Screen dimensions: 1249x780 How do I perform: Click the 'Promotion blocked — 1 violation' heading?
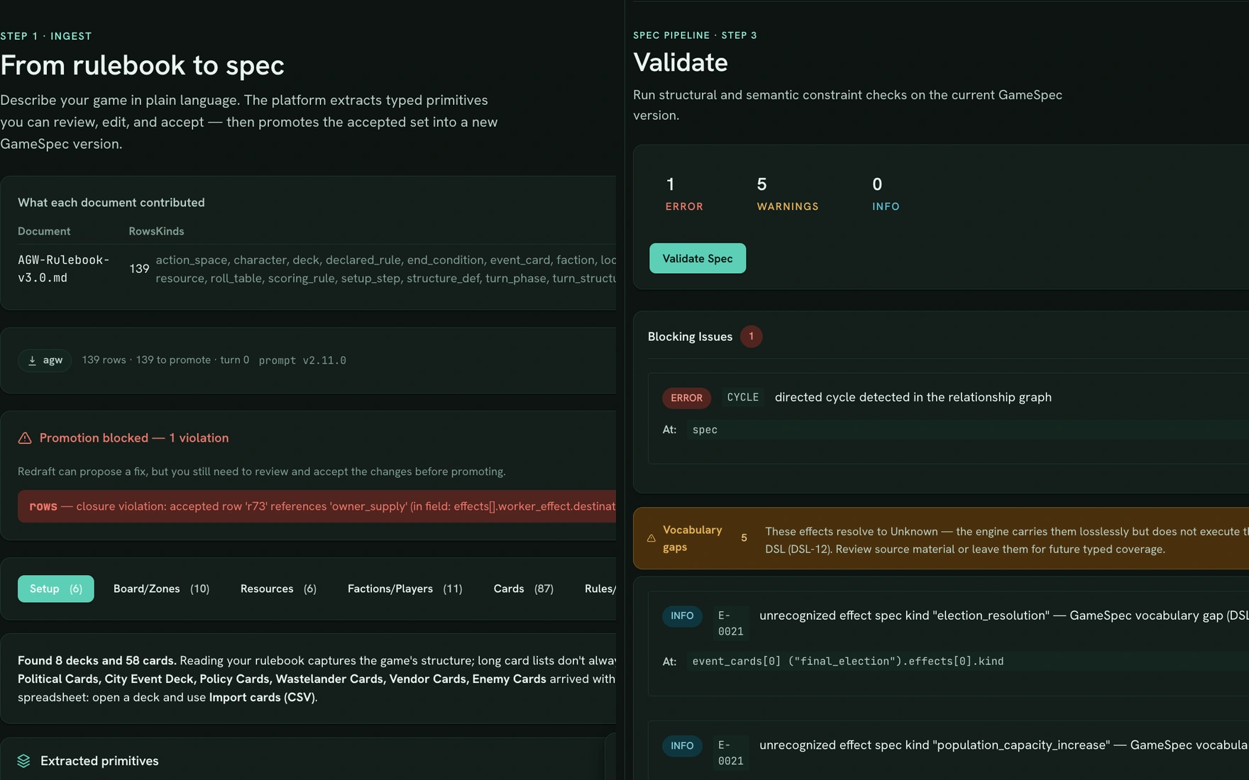pos(134,438)
